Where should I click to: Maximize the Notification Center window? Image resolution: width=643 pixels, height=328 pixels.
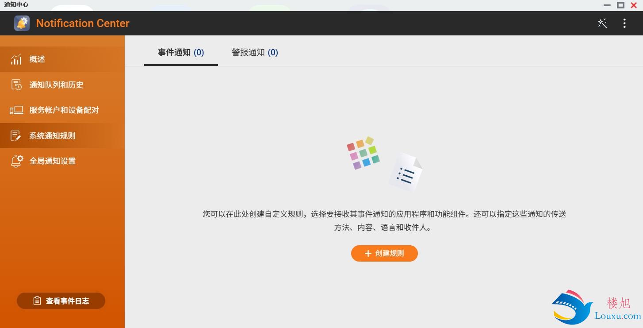click(620, 5)
